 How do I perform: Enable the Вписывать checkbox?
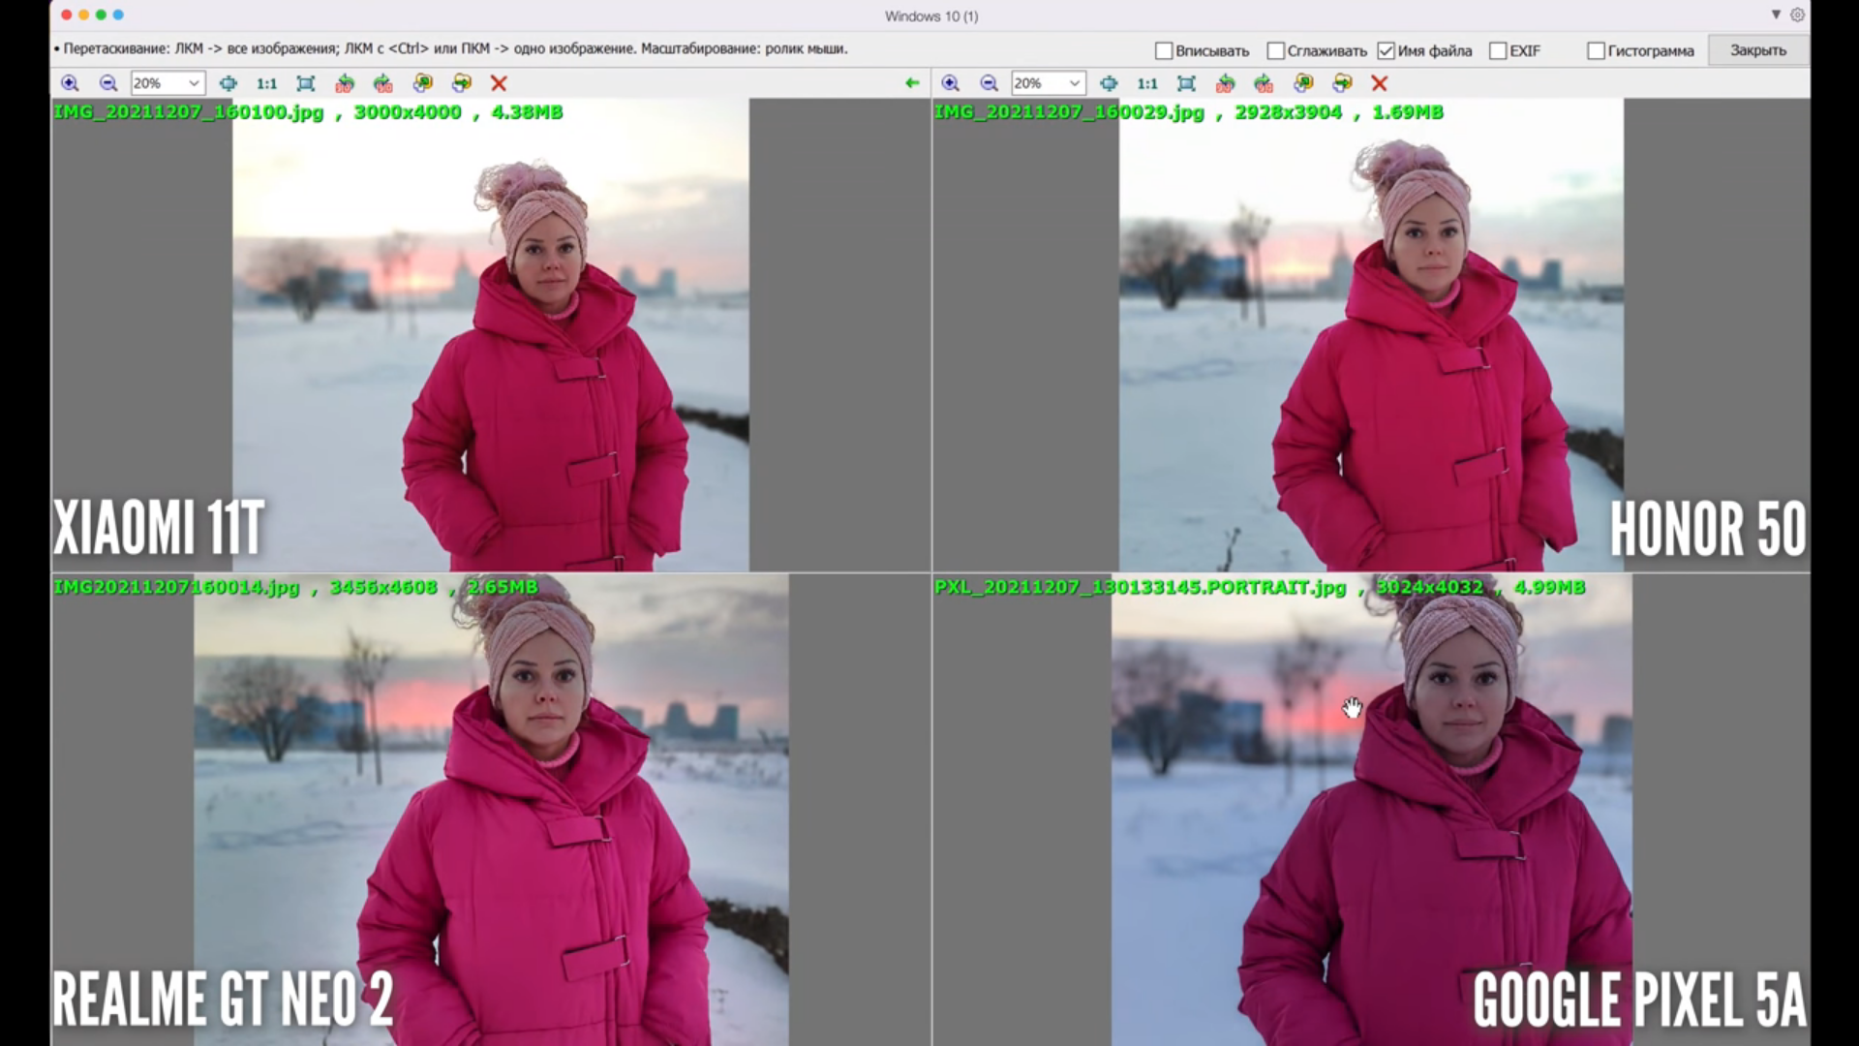(x=1164, y=50)
